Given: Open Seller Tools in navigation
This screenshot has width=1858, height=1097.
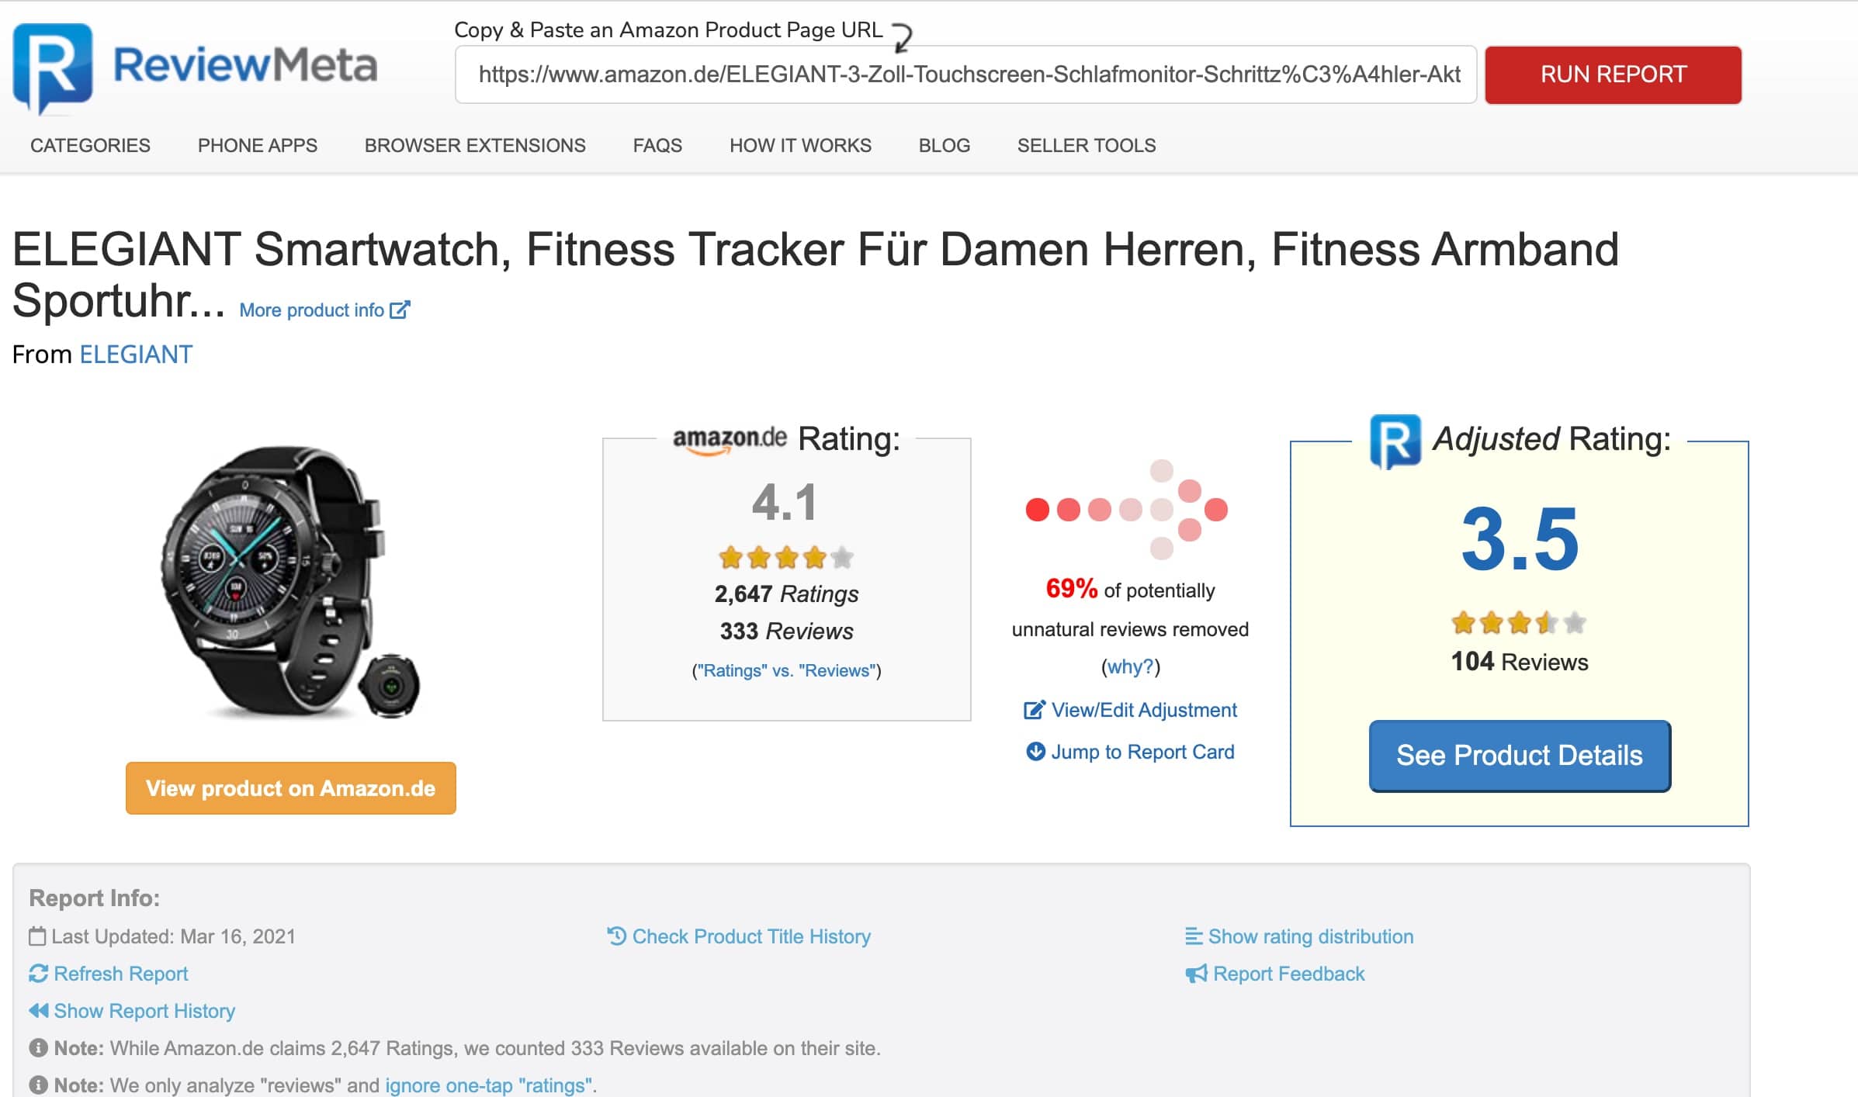Looking at the screenshot, I should (1087, 145).
